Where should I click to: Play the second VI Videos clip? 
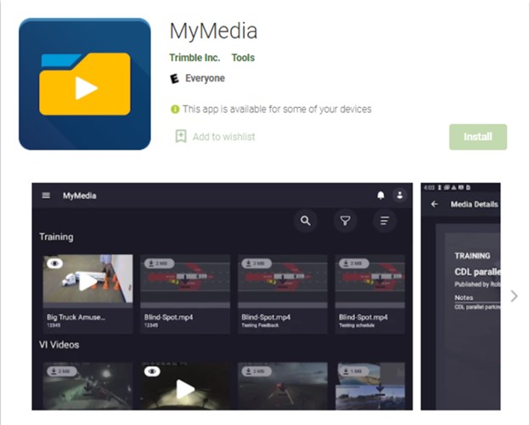185,389
